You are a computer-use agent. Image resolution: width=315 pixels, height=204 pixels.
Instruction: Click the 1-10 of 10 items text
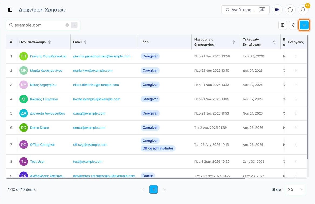pos(22,189)
